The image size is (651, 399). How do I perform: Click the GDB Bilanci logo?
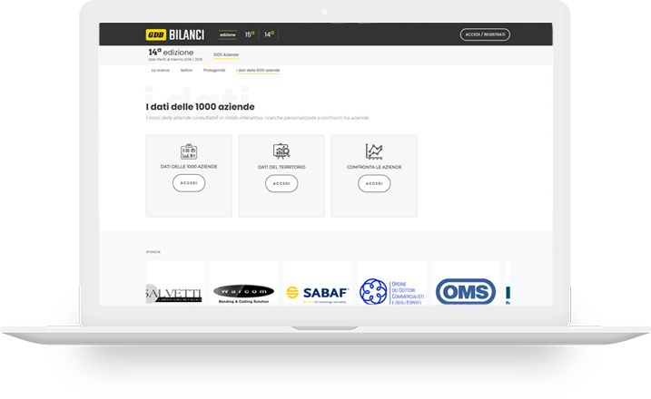pyautogui.click(x=175, y=34)
